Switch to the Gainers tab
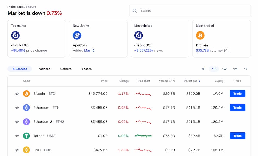258x156 pixels. click(66, 69)
